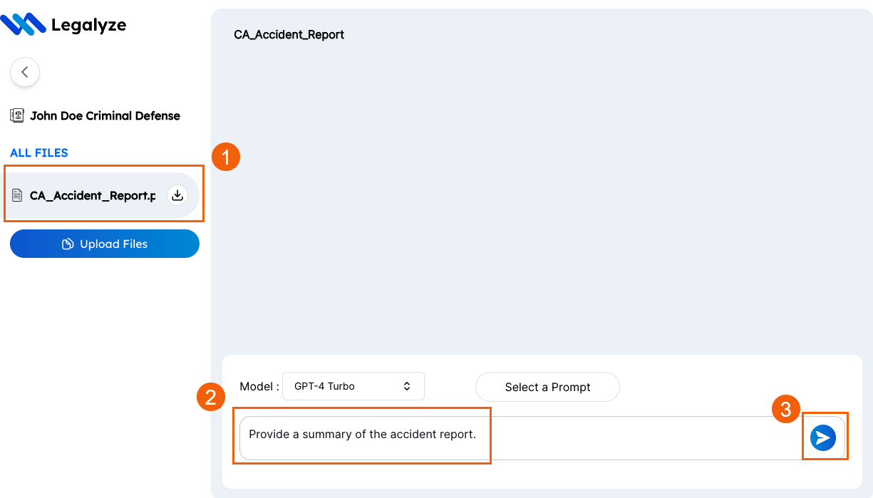Download the CA_Accident_Report file
This screenshot has height=498, width=873.
(177, 195)
